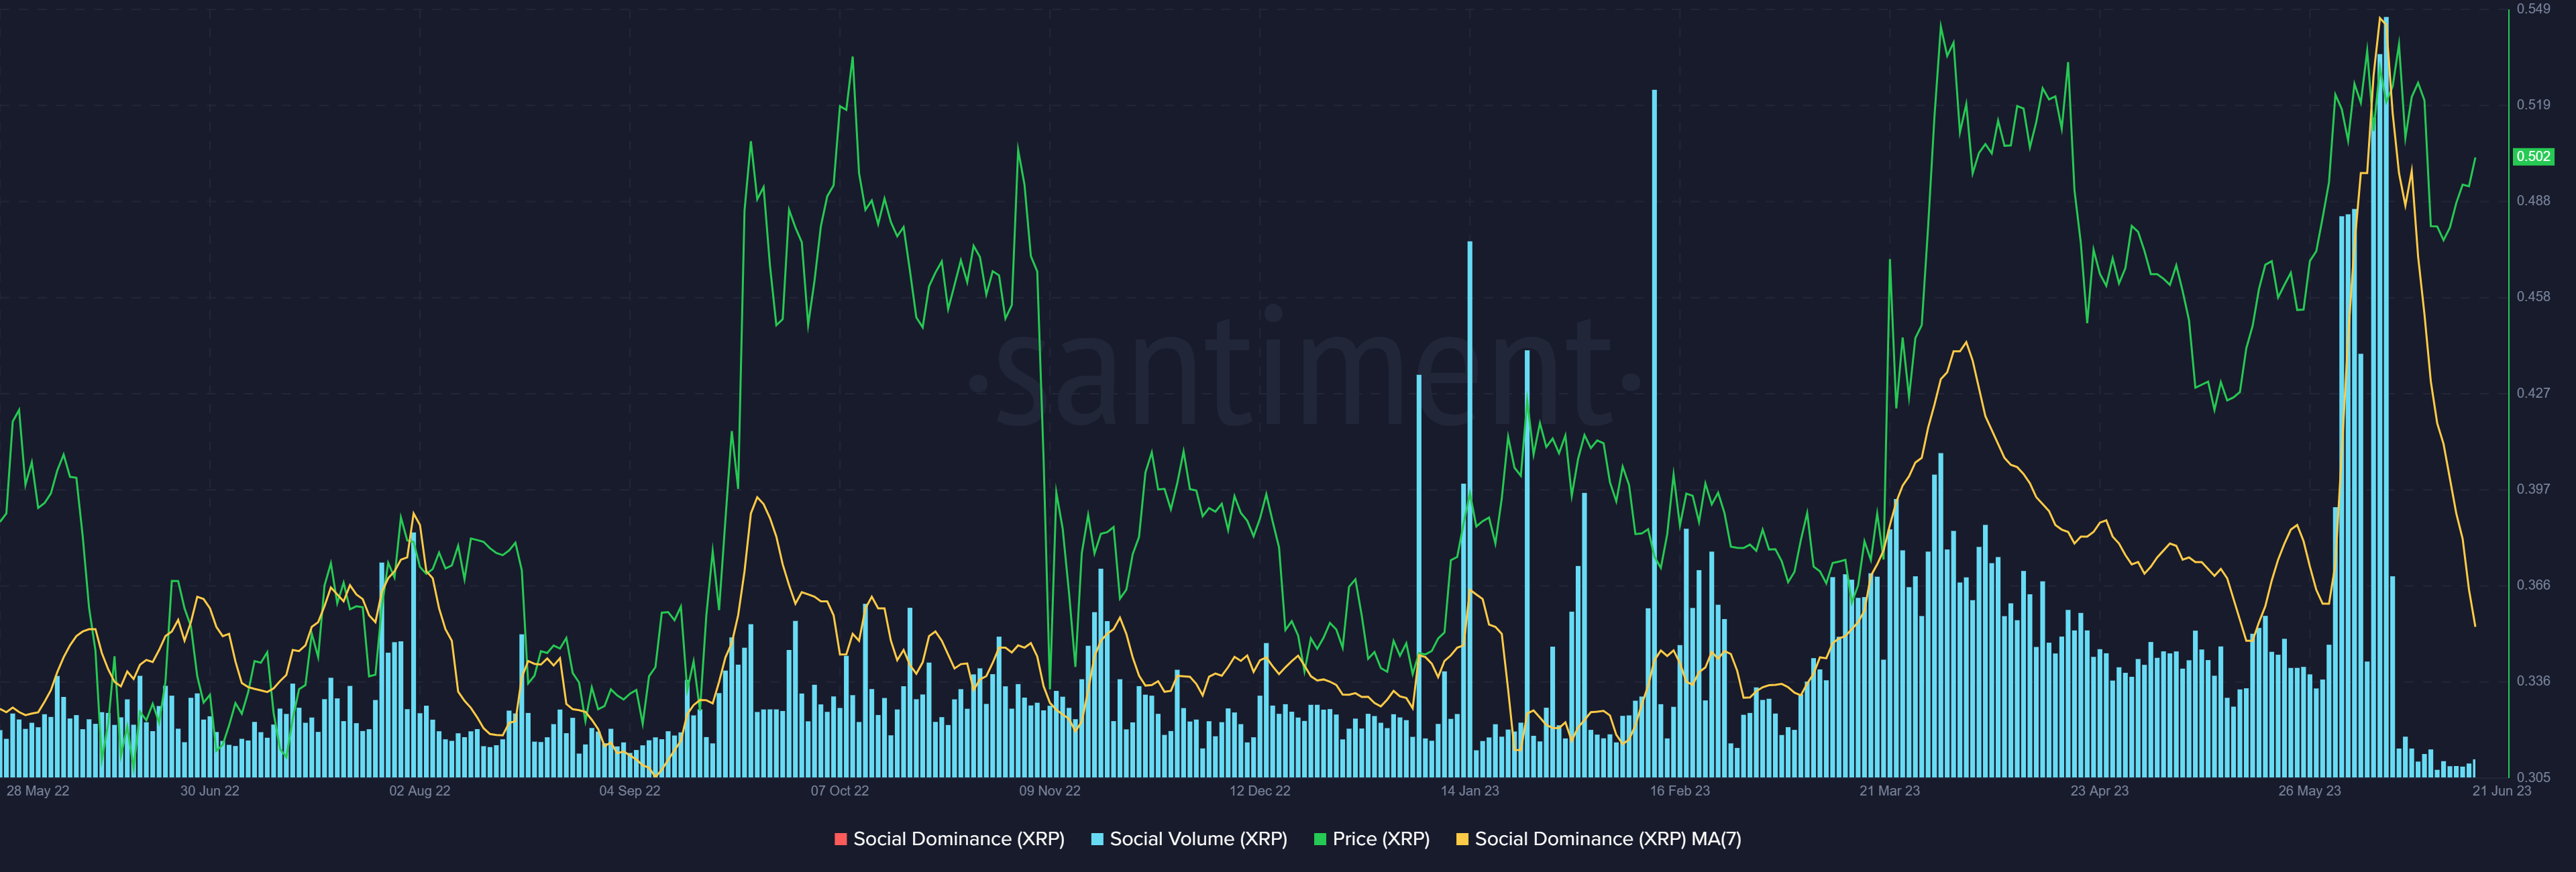Viewport: 2576px width, 872px height.
Task: Toggle the Price (XRP) legend entry
Action: pyautogui.click(x=1371, y=839)
